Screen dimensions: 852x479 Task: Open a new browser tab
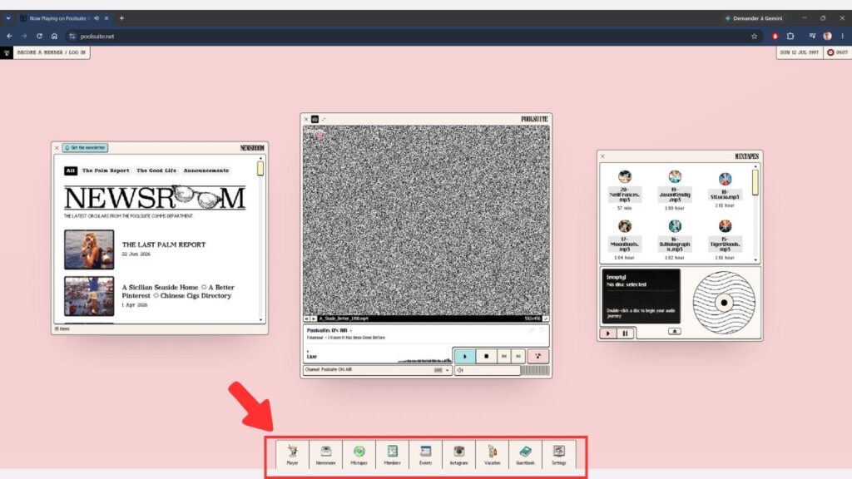click(x=121, y=18)
